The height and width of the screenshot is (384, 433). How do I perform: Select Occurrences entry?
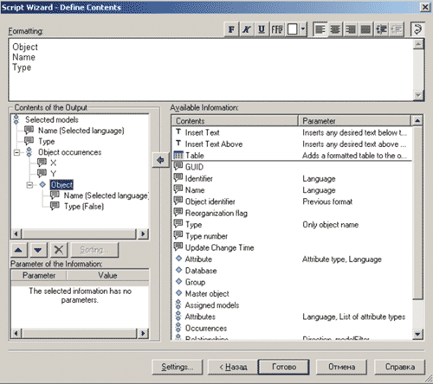coord(206,329)
